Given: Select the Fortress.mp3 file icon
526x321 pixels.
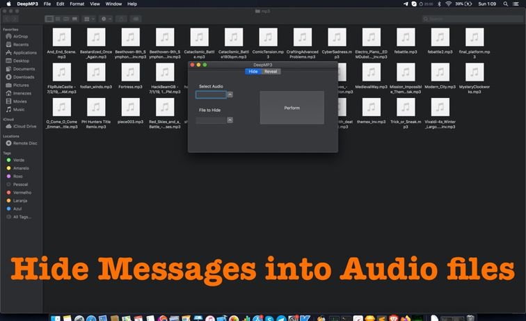Looking at the screenshot, I should [x=130, y=72].
